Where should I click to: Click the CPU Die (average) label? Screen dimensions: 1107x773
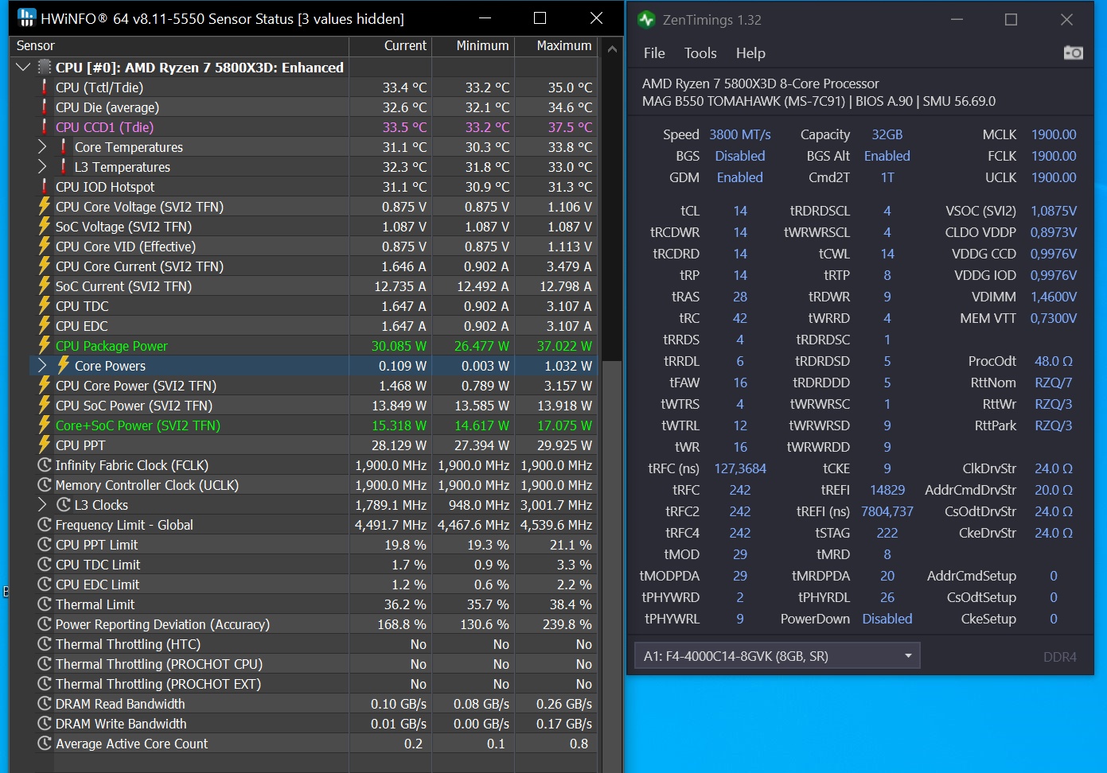[107, 107]
